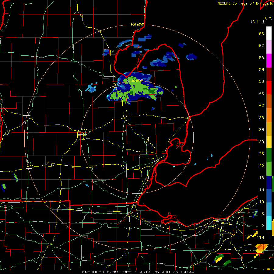
Task: Pick the dark green legend swatch
Action: [269, 155]
